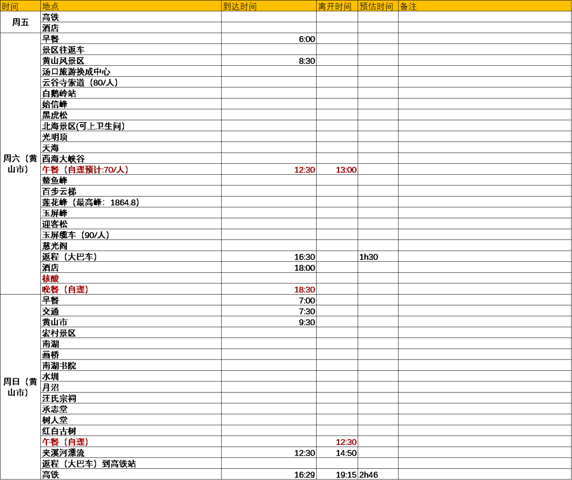Select the 树人堂 cell
The width and height of the screenshot is (572, 480).
tap(131, 420)
